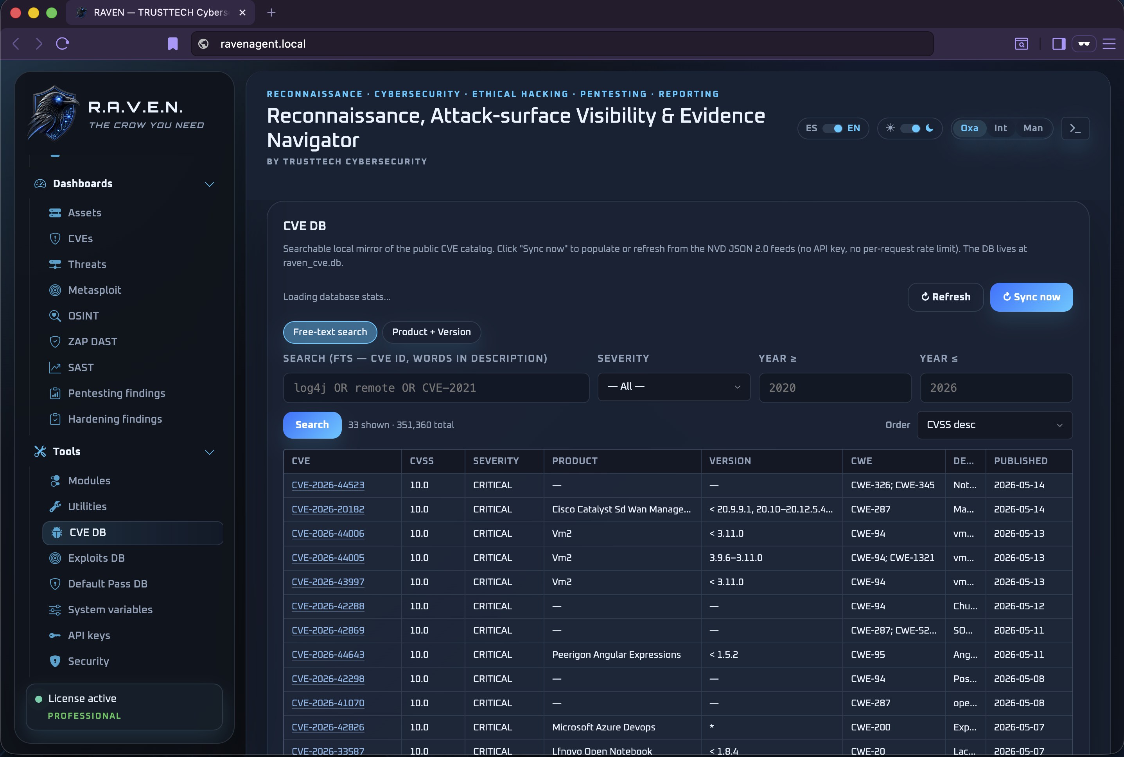Open the Severity dropdown
The height and width of the screenshot is (757, 1124).
(x=673, y=387)
